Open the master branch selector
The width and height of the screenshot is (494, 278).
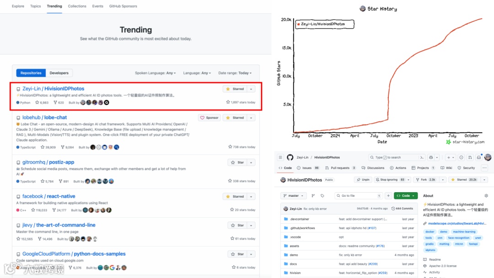coord(293,196)
